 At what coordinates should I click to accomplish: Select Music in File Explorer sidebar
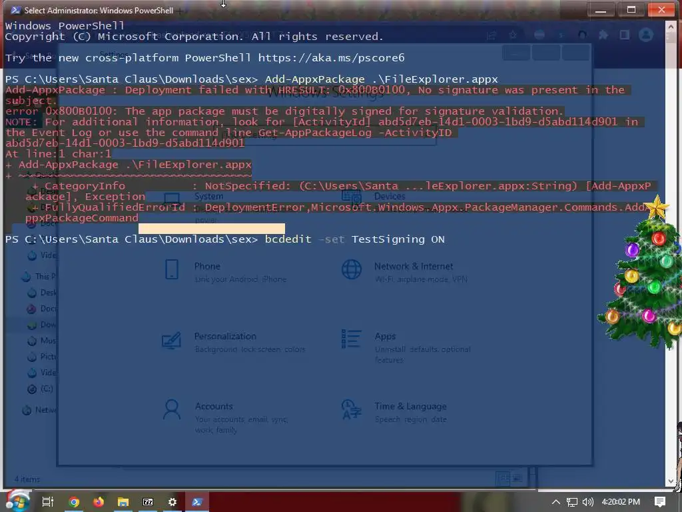(x=42, y=341)
